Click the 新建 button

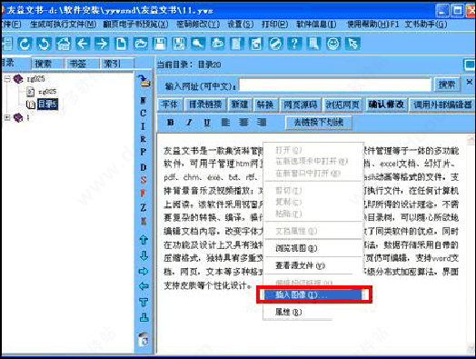tap(240, 105)
